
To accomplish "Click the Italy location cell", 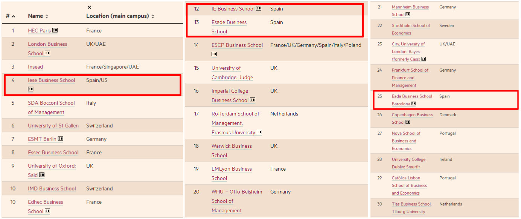I will click(x=91, y=103).
